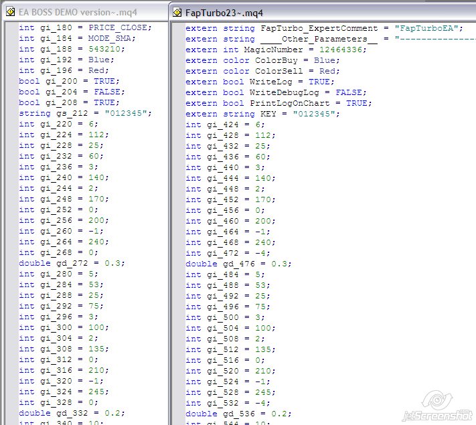
Task: Click line 'int gi_496 = 75;'
Action: (x=228, y=307)
